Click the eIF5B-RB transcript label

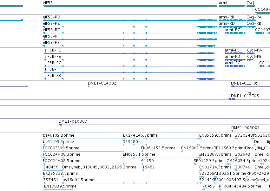[x=51, y=43]
